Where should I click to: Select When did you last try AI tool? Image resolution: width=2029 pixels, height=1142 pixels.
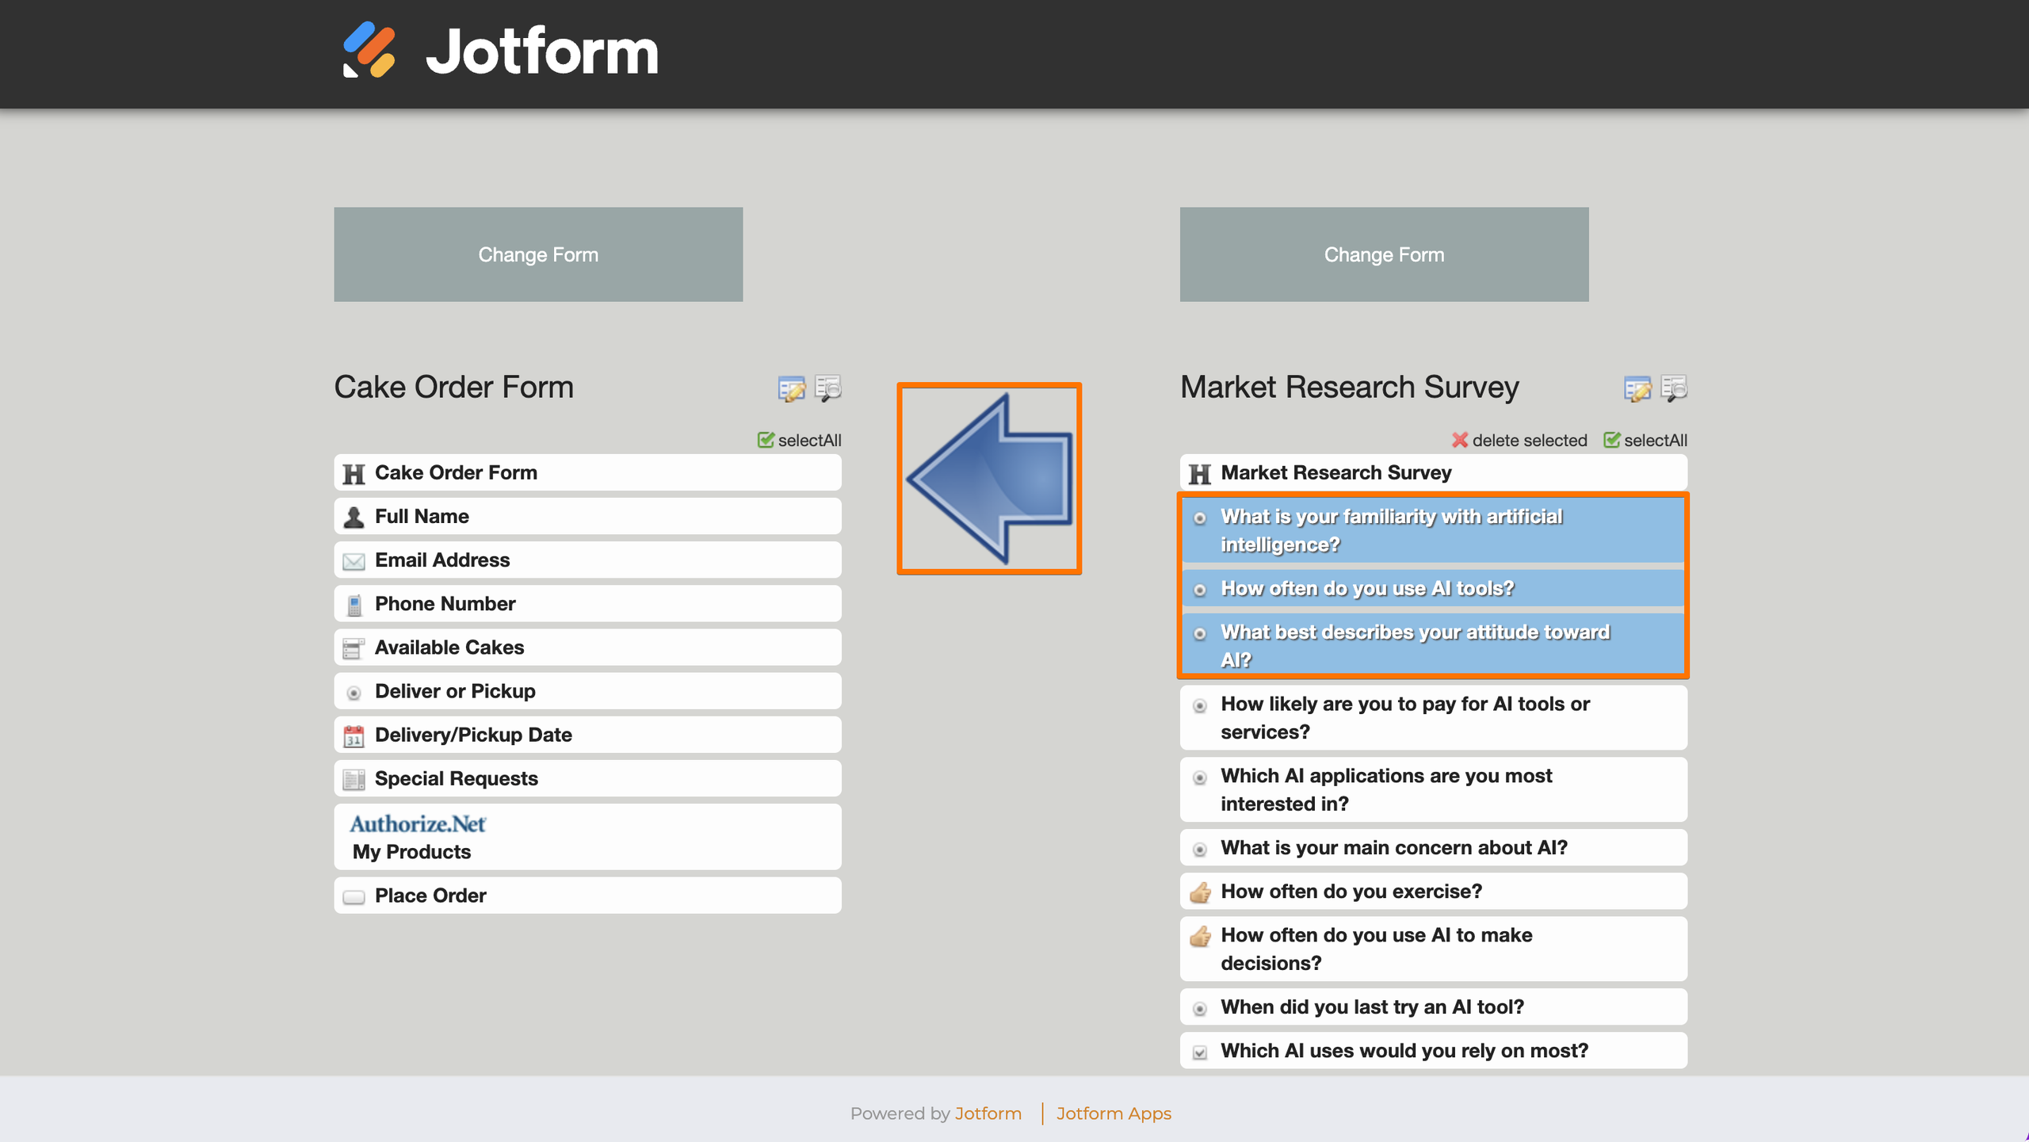[x=1433, y=1006]
